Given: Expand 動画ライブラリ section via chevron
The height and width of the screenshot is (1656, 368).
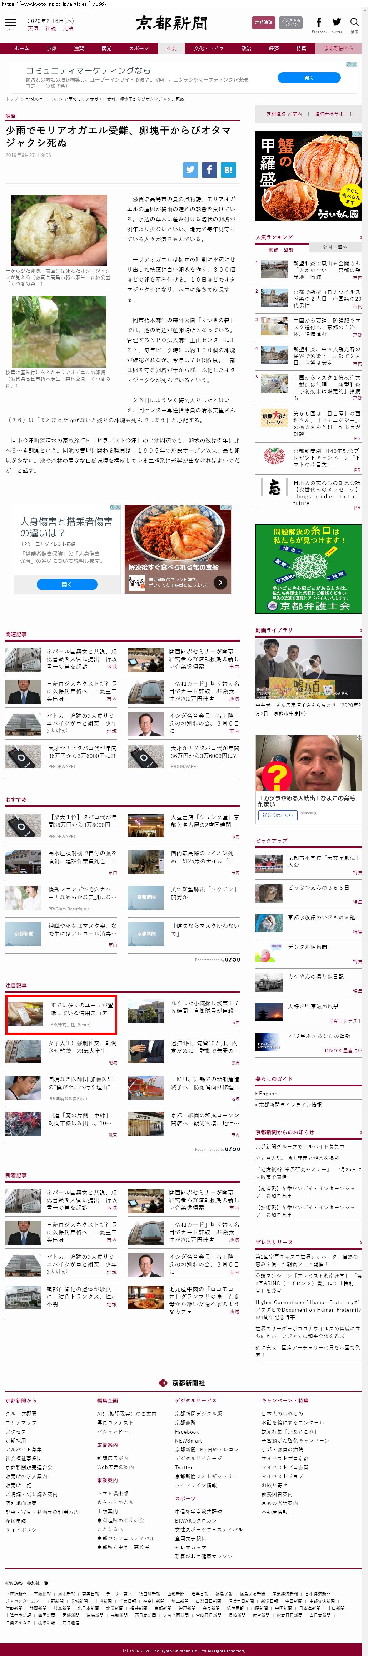Looking at the screenshot, I should point(360,630).
